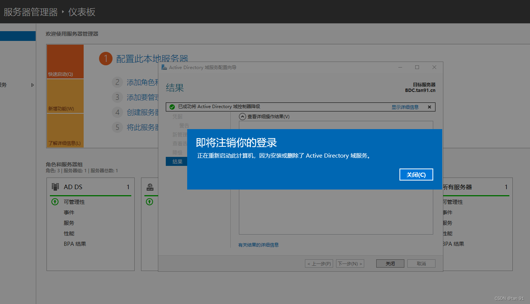Click green status arrow in second role tile
Viewport: 530px width, 304px height.
click(149, 202)
